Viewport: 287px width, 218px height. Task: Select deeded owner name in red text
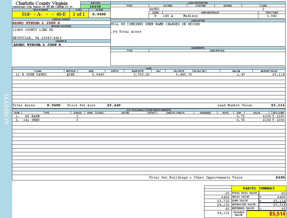pyautogui.click(x=36, y=23)
